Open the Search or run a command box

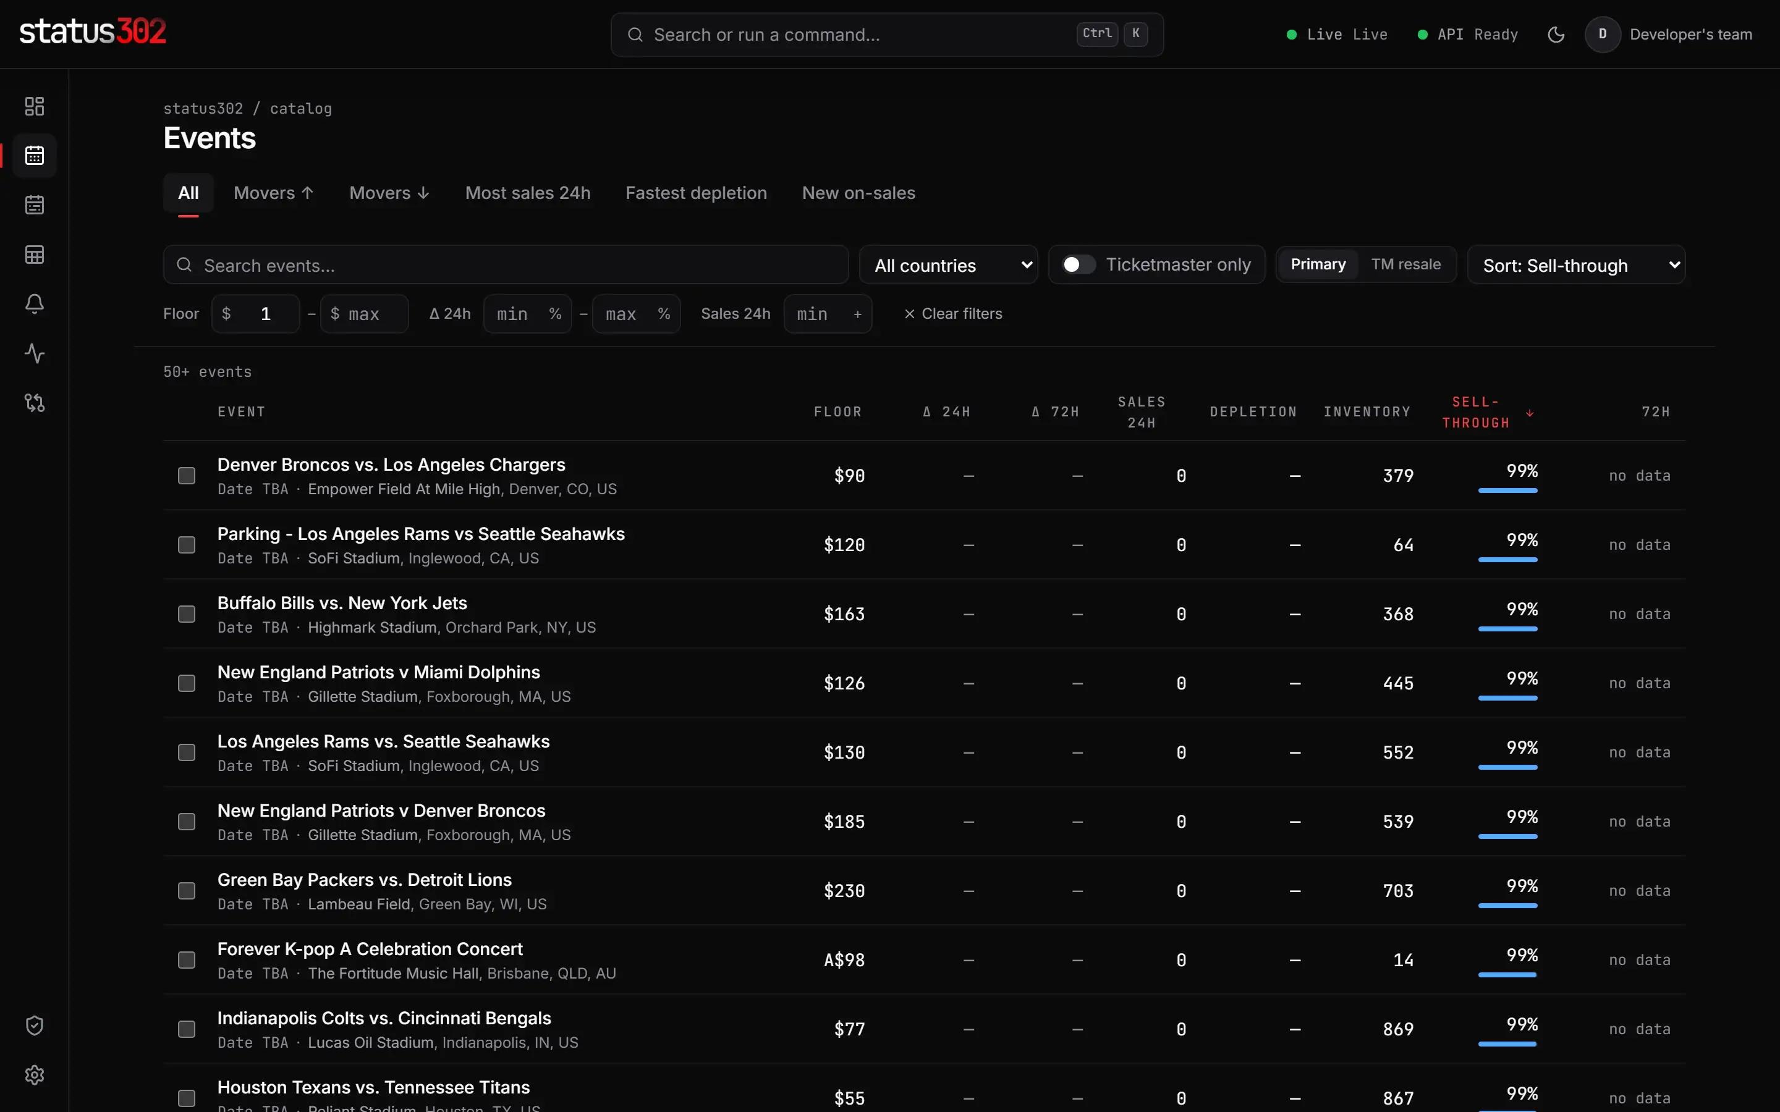click(887, 35)
